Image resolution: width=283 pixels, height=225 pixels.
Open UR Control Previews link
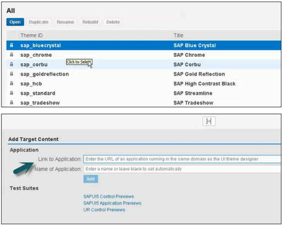pos(104,209)
